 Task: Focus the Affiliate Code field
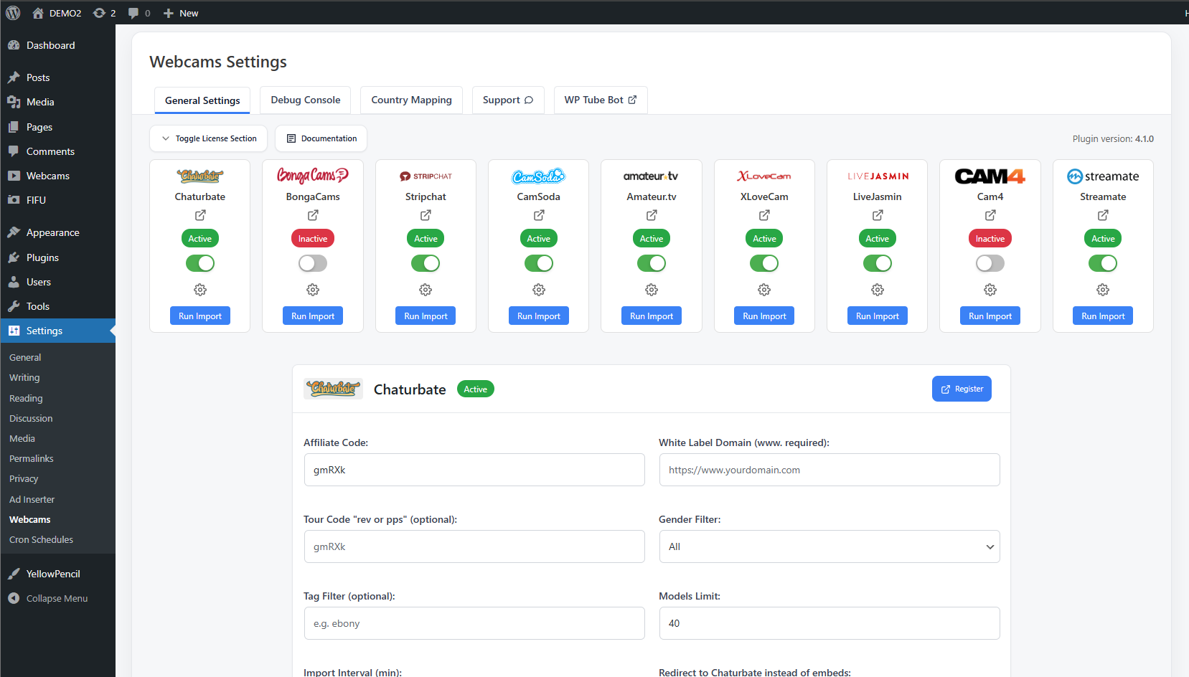pos(474,470)
